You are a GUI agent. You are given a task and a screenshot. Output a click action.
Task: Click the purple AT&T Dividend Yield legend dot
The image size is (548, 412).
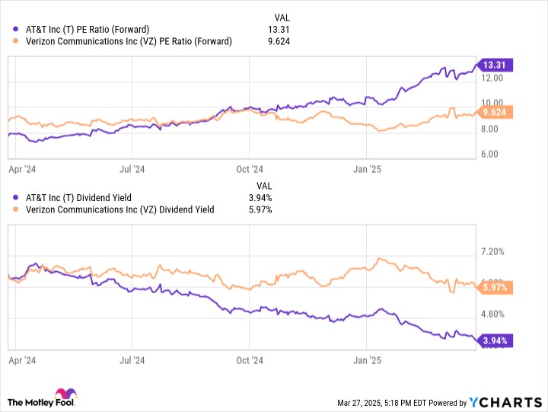[x=15, y=198]
